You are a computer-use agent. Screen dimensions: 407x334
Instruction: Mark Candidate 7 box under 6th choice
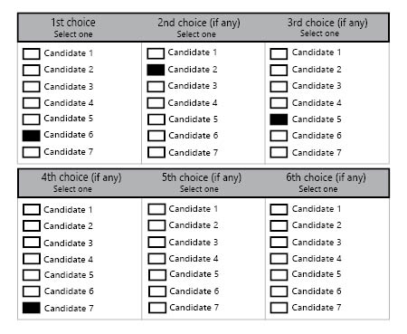[x=279, y=308]
